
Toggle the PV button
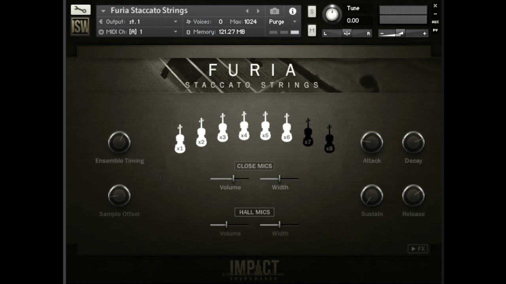click(435, 30)
